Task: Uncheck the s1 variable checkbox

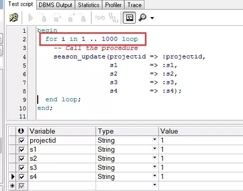Action: tap(22, 150)
